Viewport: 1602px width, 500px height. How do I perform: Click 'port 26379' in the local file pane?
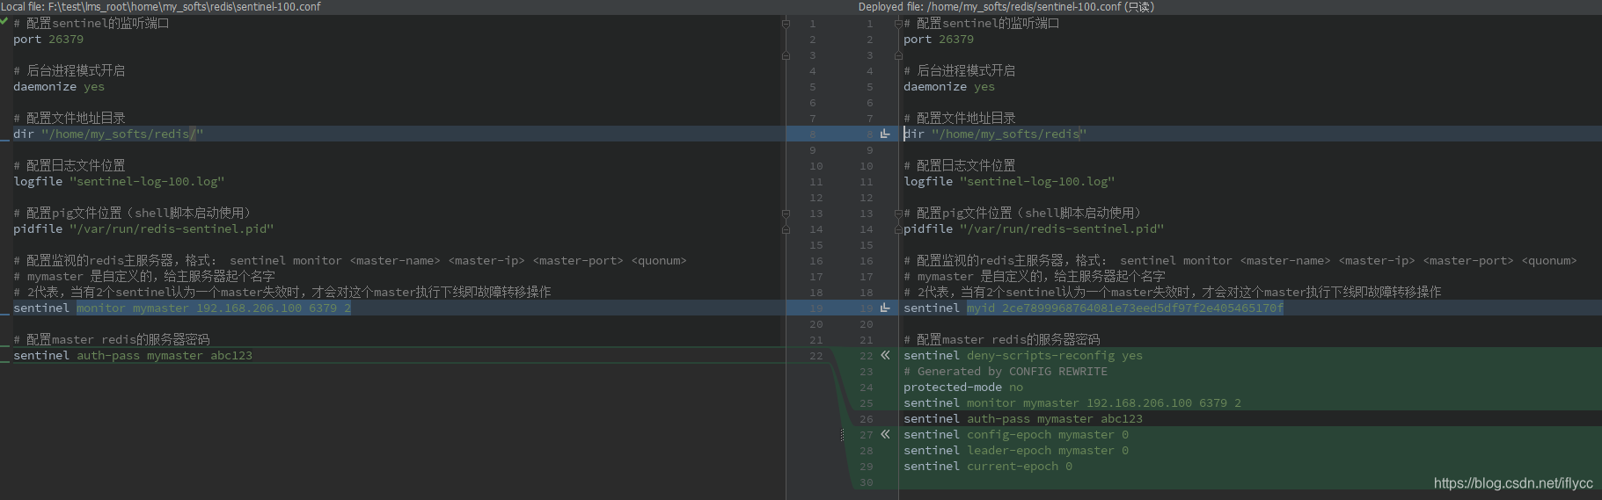[x=48, y=40]
